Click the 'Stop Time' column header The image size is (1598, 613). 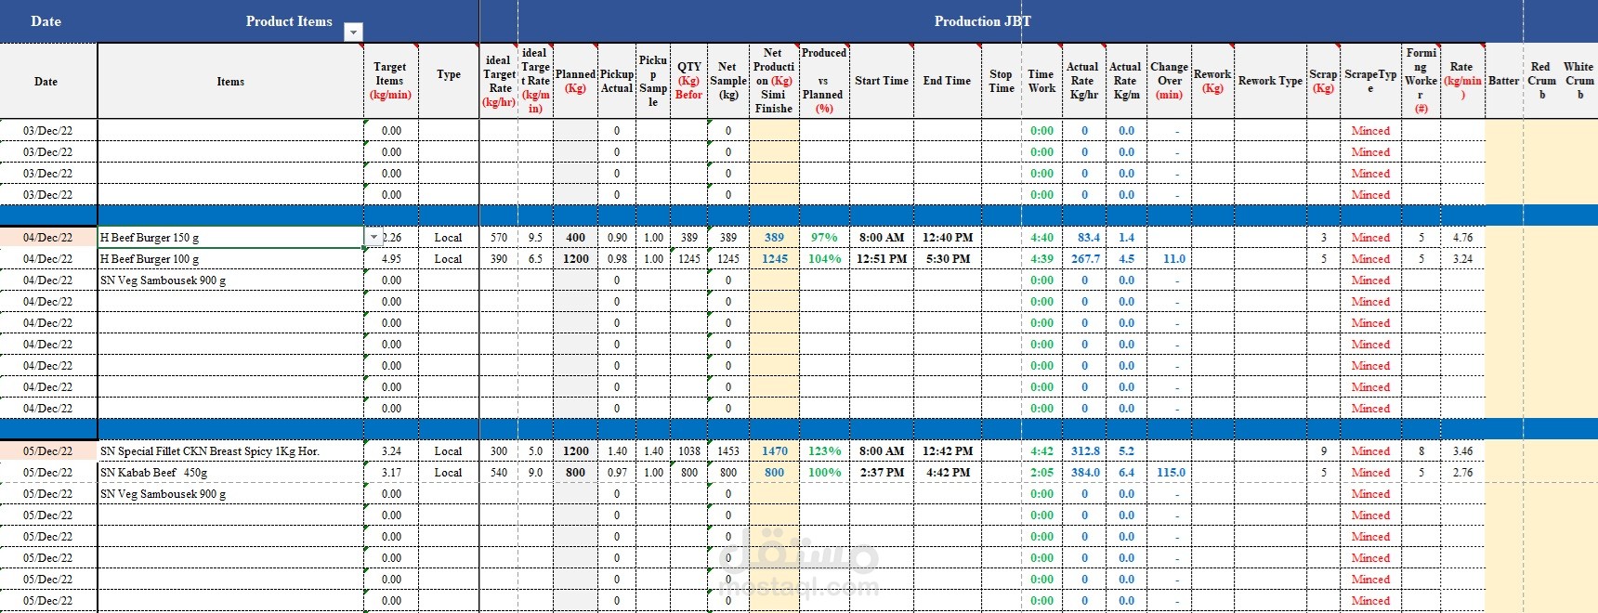pyautogui.click(x=1001, y=82)
